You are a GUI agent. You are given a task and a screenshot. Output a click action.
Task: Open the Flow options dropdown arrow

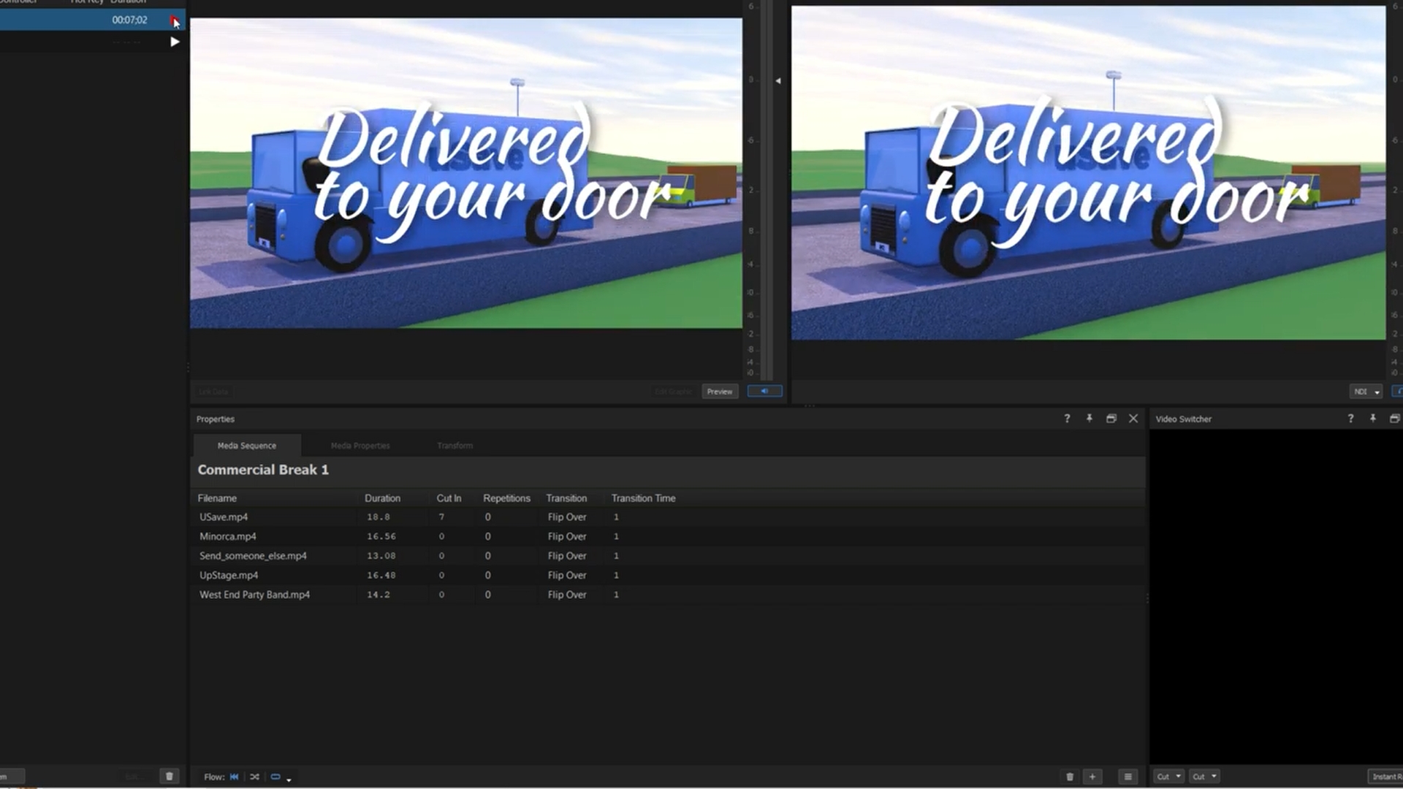click(x=289, y=780)
